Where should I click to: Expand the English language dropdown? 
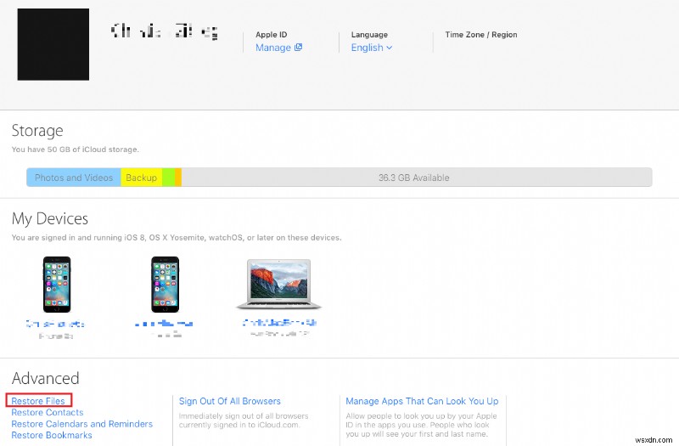point(372,48)
